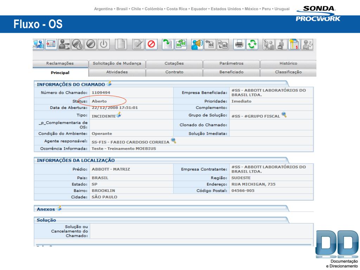Screen dimensions: 360x270
Task: Click the chamado number 1109494
Action: (101, 93)
